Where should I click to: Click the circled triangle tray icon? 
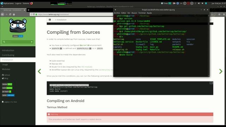pos(192,3)
